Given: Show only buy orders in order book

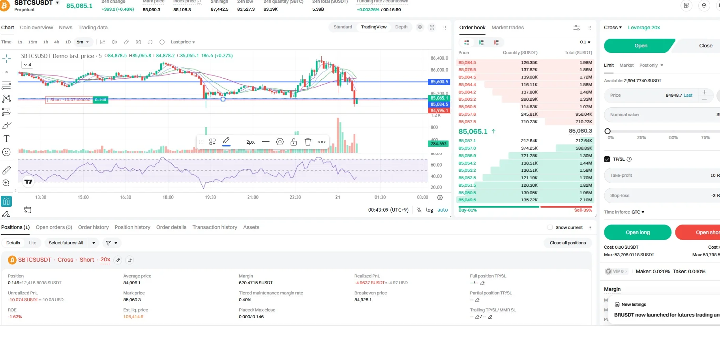Looking at the screenshot, I should pyautogui.click(x=481, y=42).
